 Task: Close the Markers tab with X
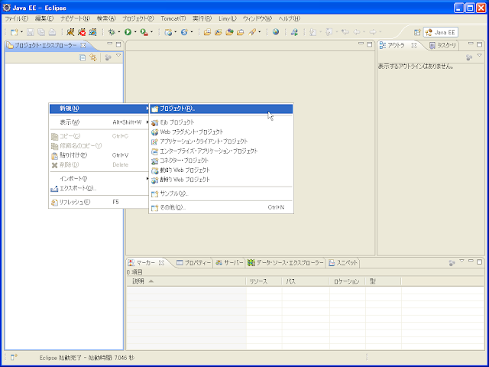click(161, 263)
